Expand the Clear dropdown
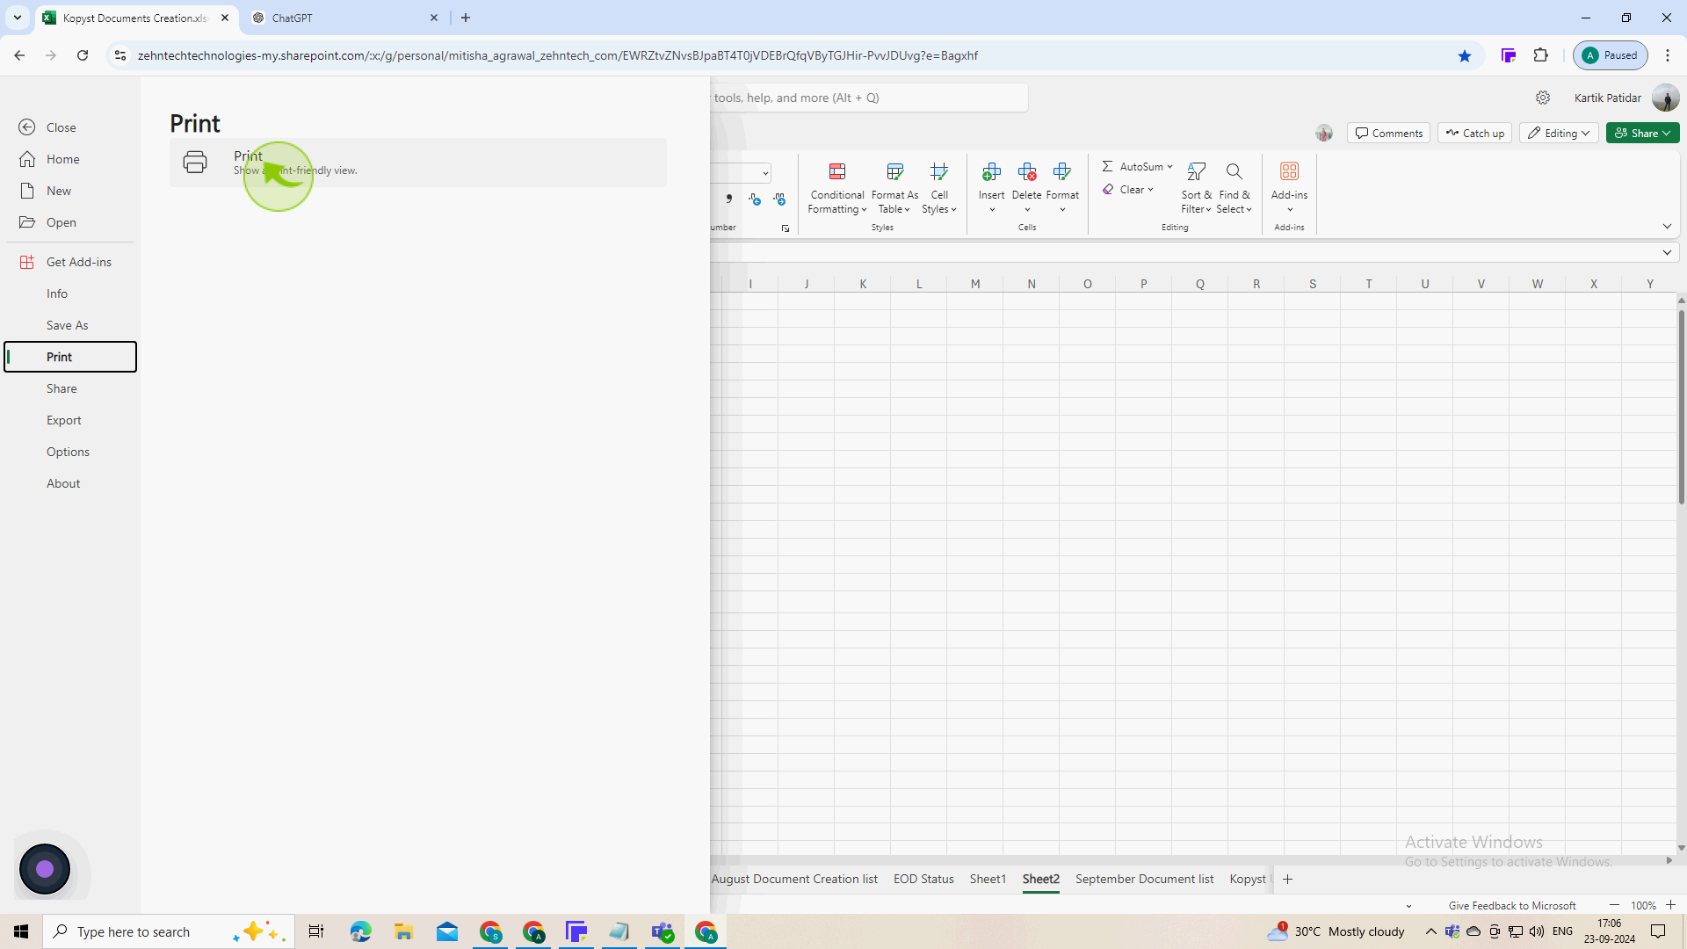This screenshot has width=1687, height=949. [1150, 190]
